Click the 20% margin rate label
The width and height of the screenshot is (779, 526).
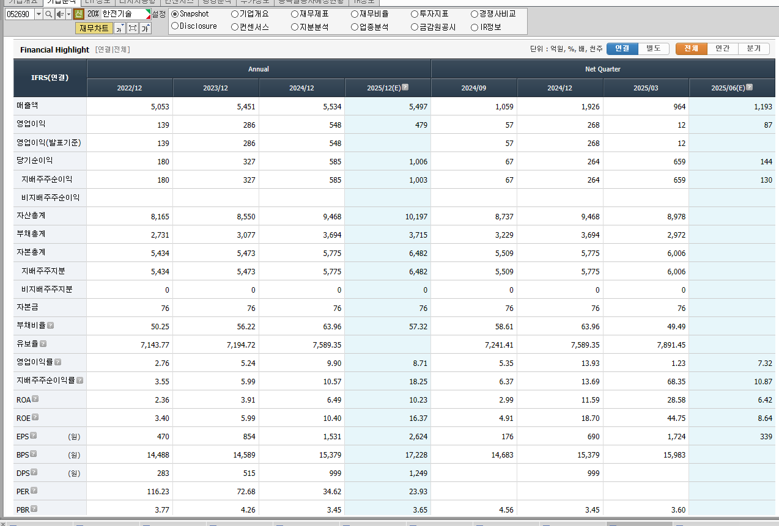coord(92,13)
